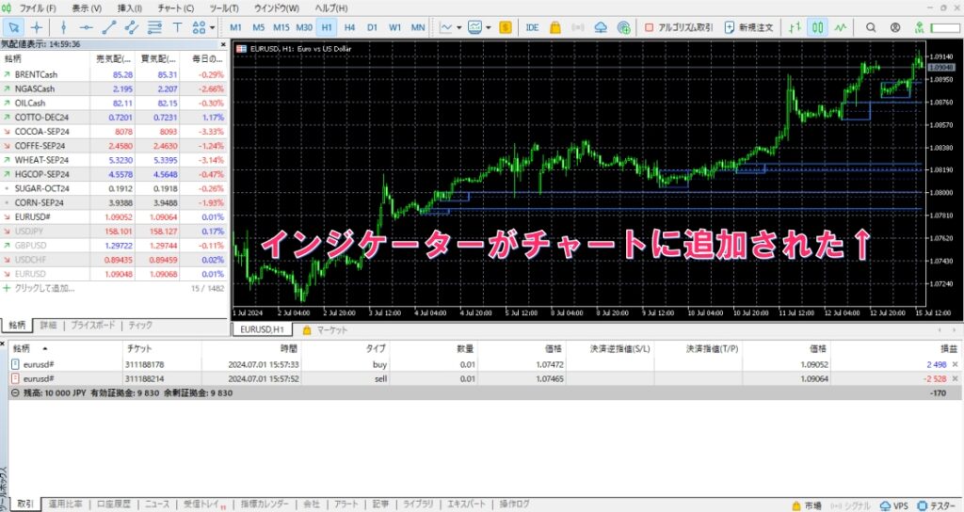The width and height of the screenshot is (964, 512).
Task: Expand the graphical objects dropdown arrow
Action: click(216, 27)
